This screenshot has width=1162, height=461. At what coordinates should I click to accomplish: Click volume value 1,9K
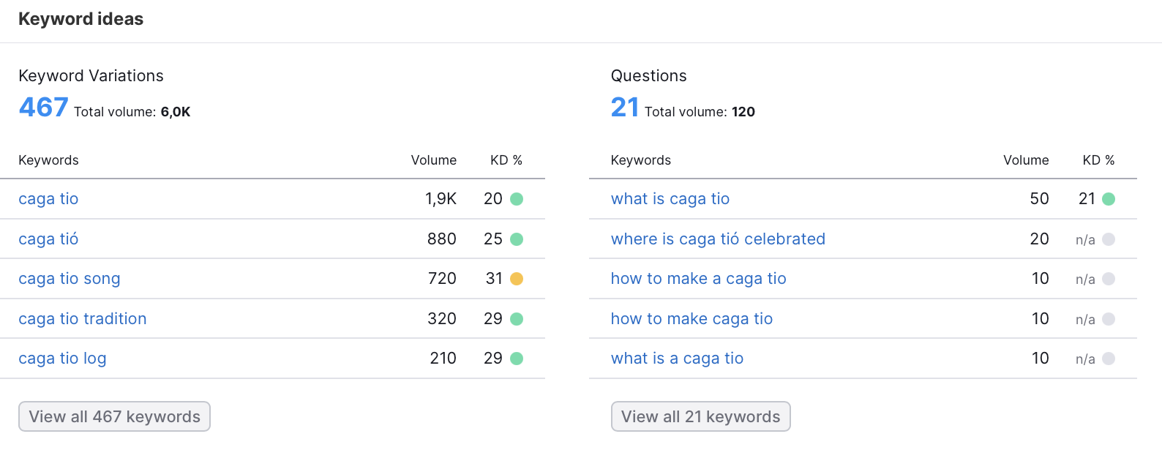(x=441, y=199)
